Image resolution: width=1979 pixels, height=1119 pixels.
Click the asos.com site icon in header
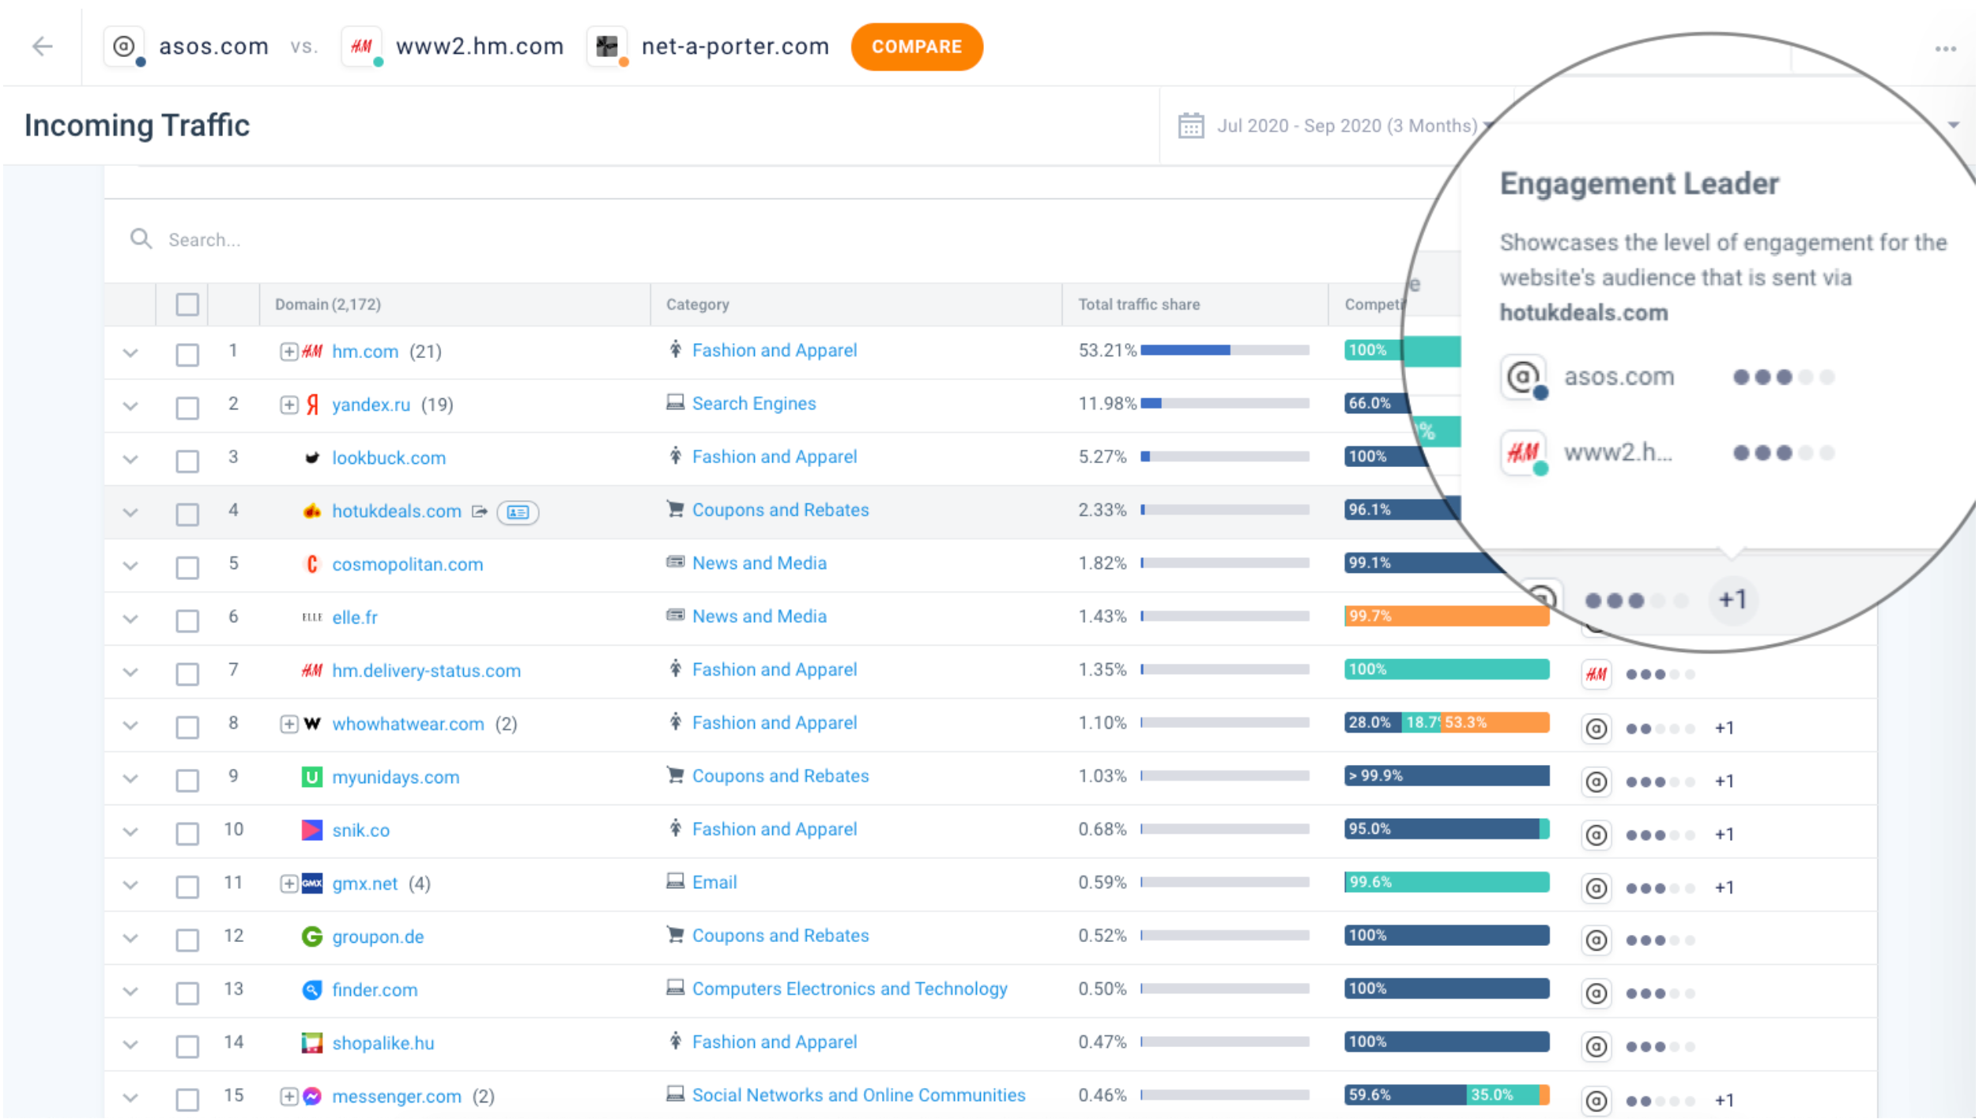tap(123, 47)
